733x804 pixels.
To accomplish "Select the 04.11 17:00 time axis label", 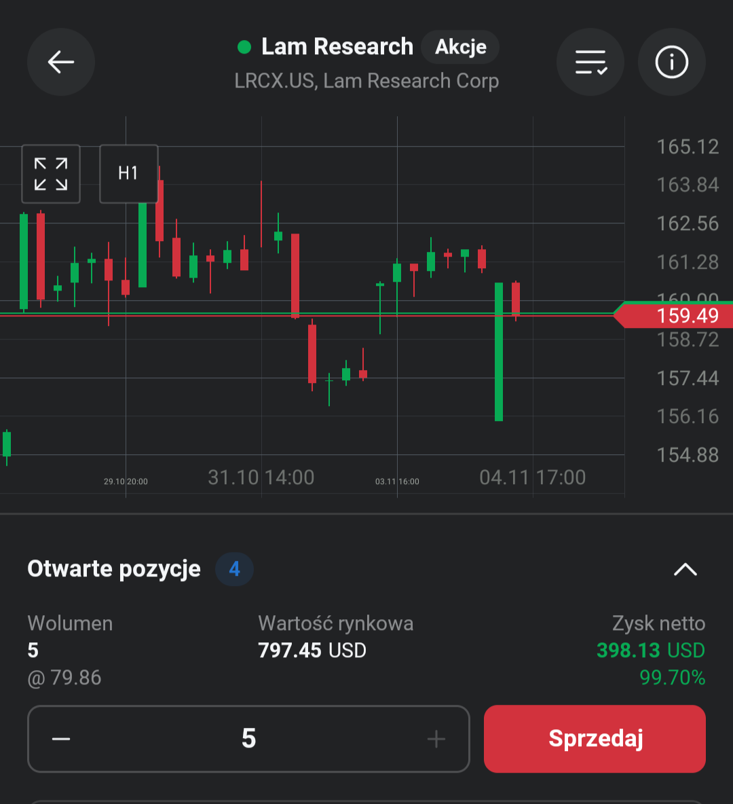I will 533,477.
